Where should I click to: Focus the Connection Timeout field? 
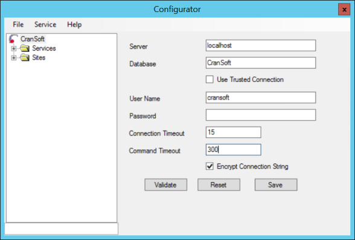233,132
